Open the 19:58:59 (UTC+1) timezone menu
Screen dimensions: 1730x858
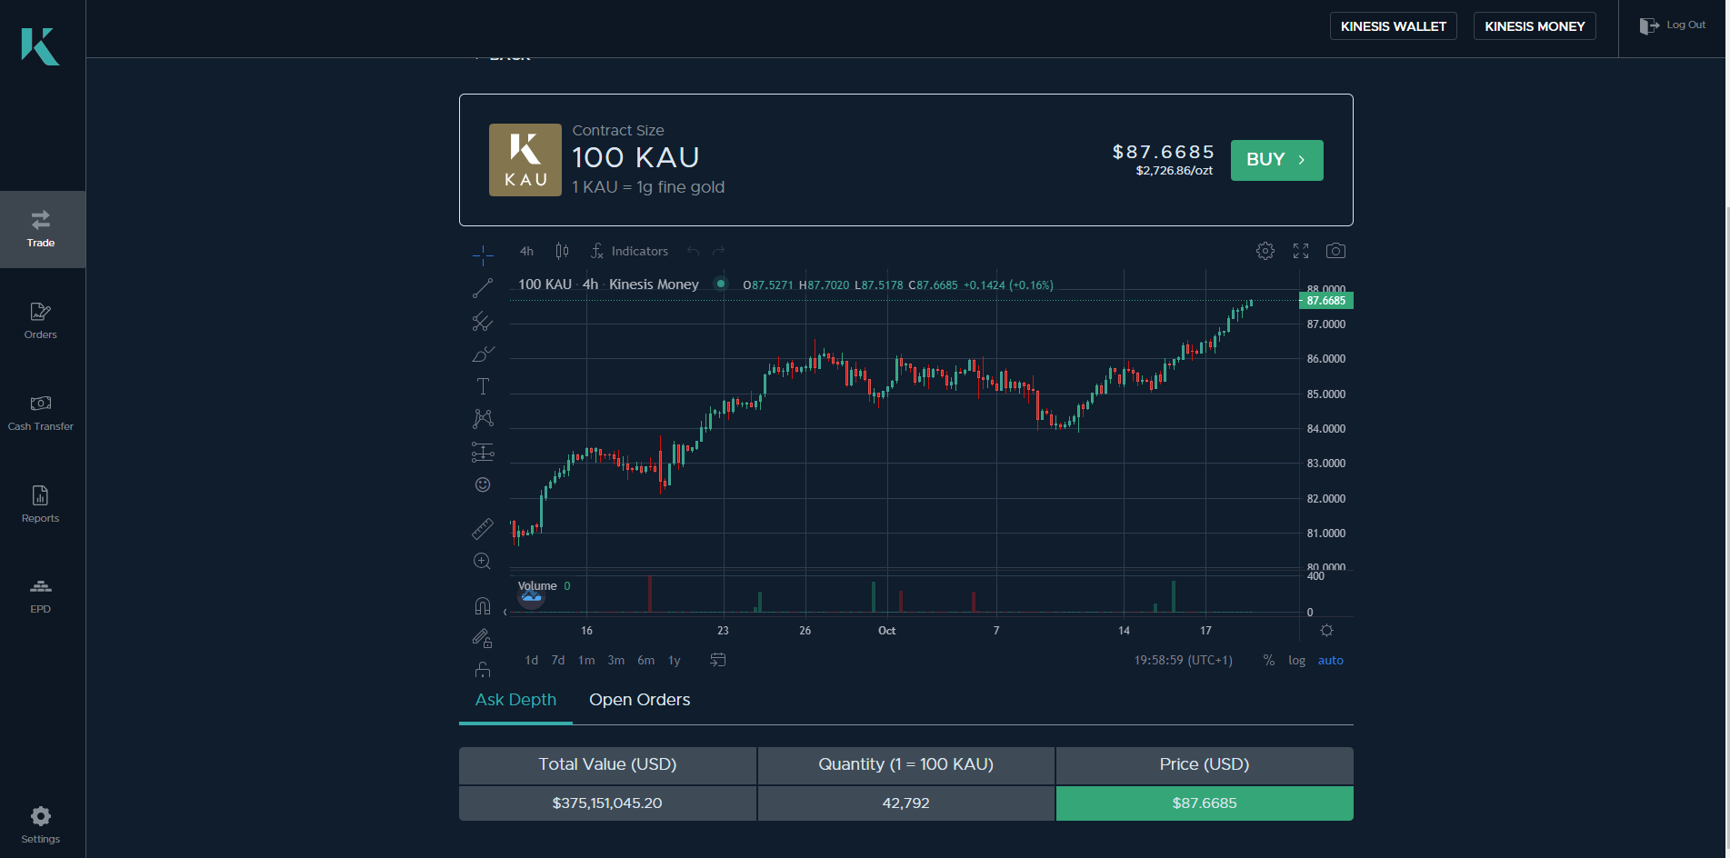[1184, 661]
